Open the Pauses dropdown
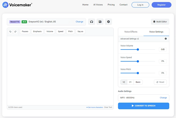Viewport: 176px width, 118px height. pos(25,32)
